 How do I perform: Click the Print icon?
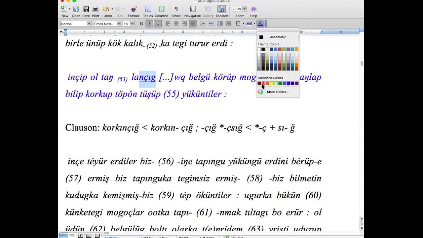click(x=96, y=9)
